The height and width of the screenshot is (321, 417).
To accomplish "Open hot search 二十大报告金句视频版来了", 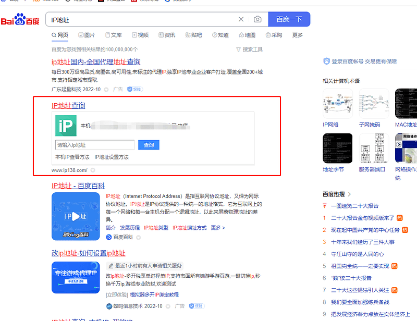I will tap(363, 218).
